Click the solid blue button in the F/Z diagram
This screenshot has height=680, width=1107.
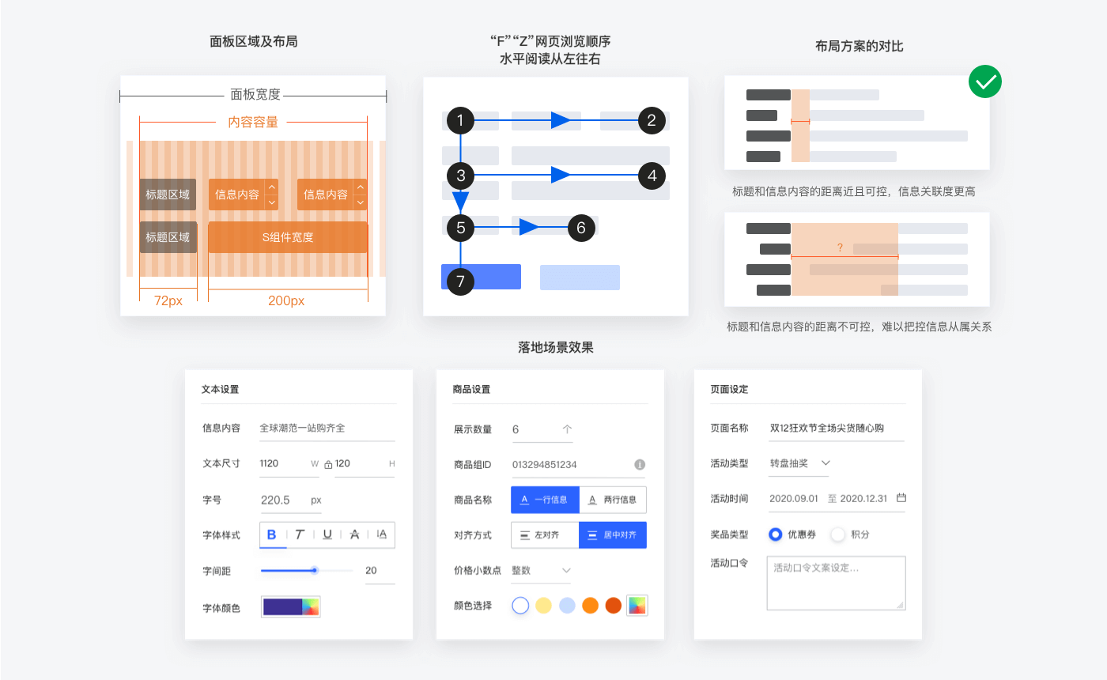(481, 277)
